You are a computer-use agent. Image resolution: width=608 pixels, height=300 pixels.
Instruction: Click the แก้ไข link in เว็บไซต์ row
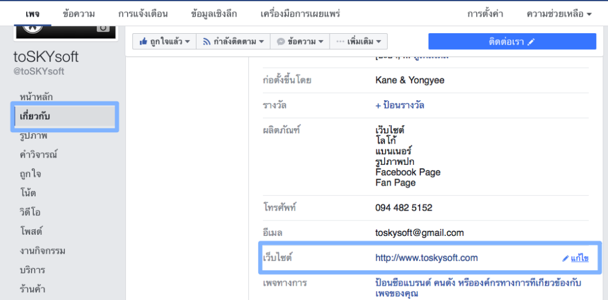[x=579, y=258]
